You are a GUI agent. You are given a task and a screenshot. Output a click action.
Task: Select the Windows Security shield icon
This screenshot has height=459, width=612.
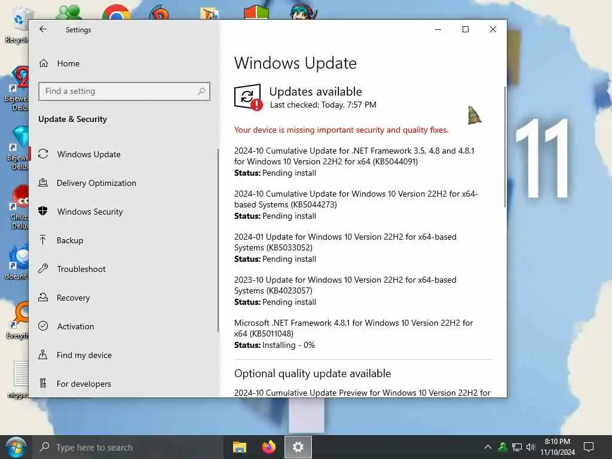pos(43,211)
